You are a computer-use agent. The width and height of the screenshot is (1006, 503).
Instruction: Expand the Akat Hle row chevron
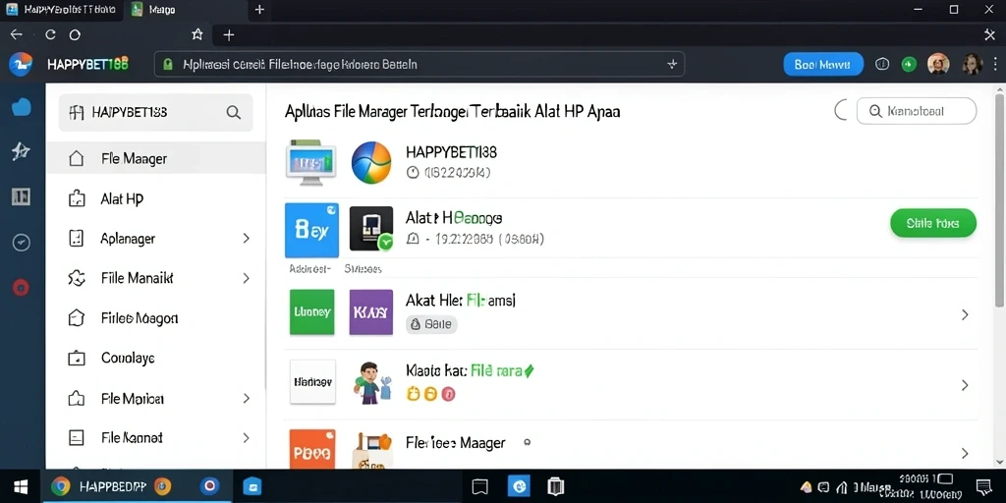coord(965,315)
